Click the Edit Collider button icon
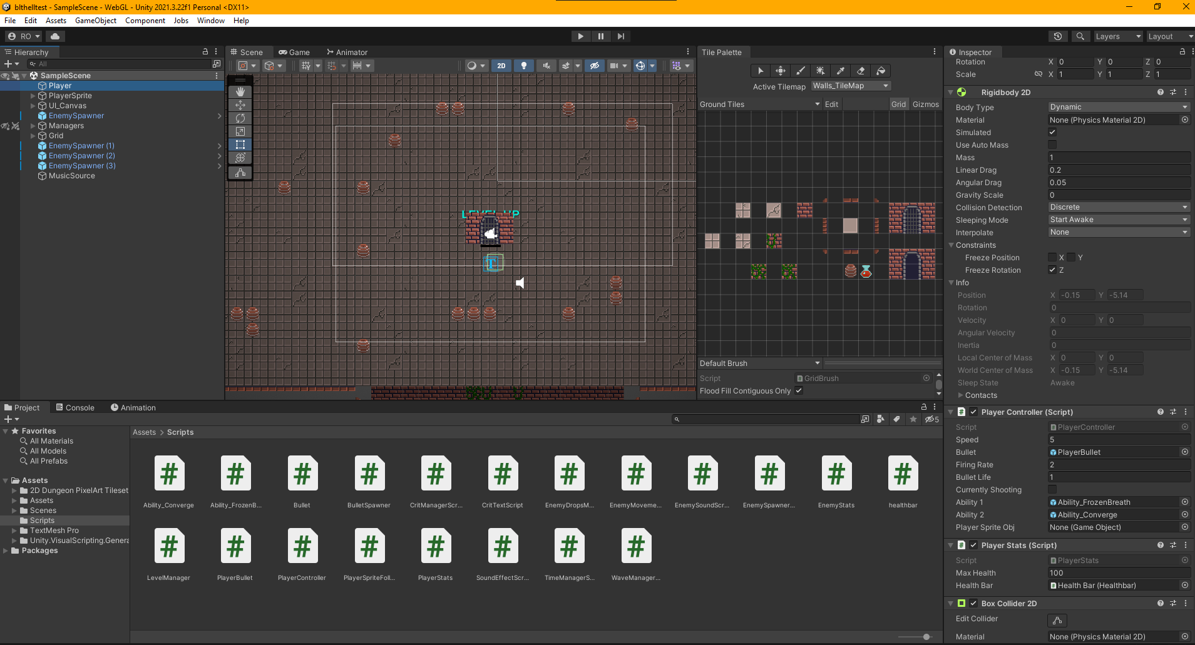The width and height of the screenshot is (1195, 645). pyautogui.click(x=1057, y=620)
